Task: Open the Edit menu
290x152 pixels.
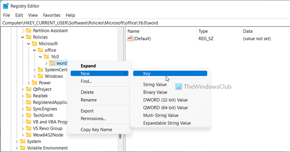Action: pos(19,15)
